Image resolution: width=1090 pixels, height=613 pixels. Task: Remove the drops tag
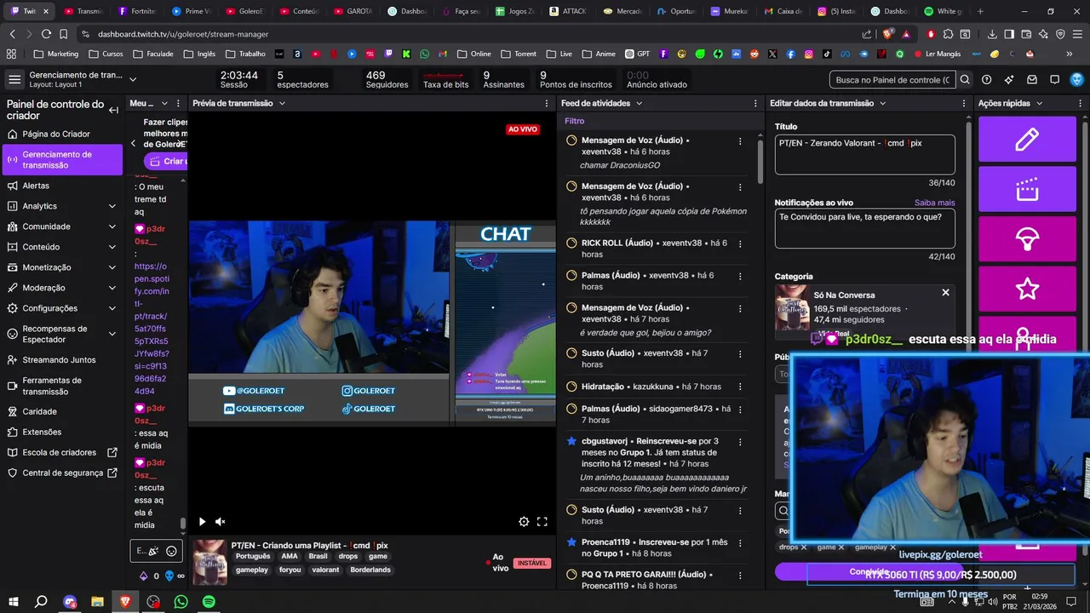(803, 547)
